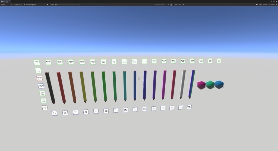Click the magenta cube
278x151 pixels.
tap(201, 85)
